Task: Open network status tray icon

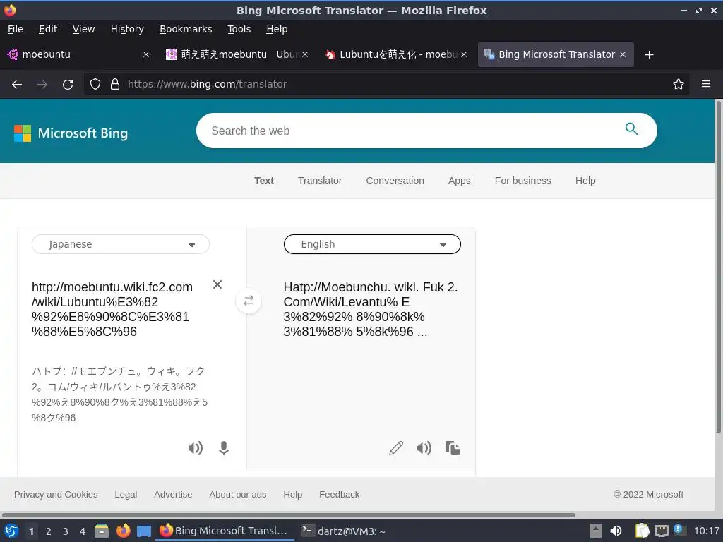Action: point(661,531)
